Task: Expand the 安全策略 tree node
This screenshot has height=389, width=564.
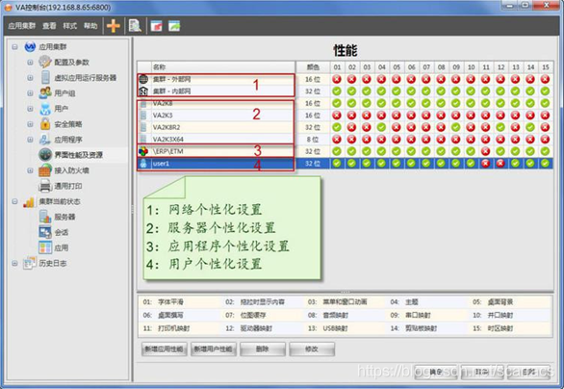Action: 30,124
